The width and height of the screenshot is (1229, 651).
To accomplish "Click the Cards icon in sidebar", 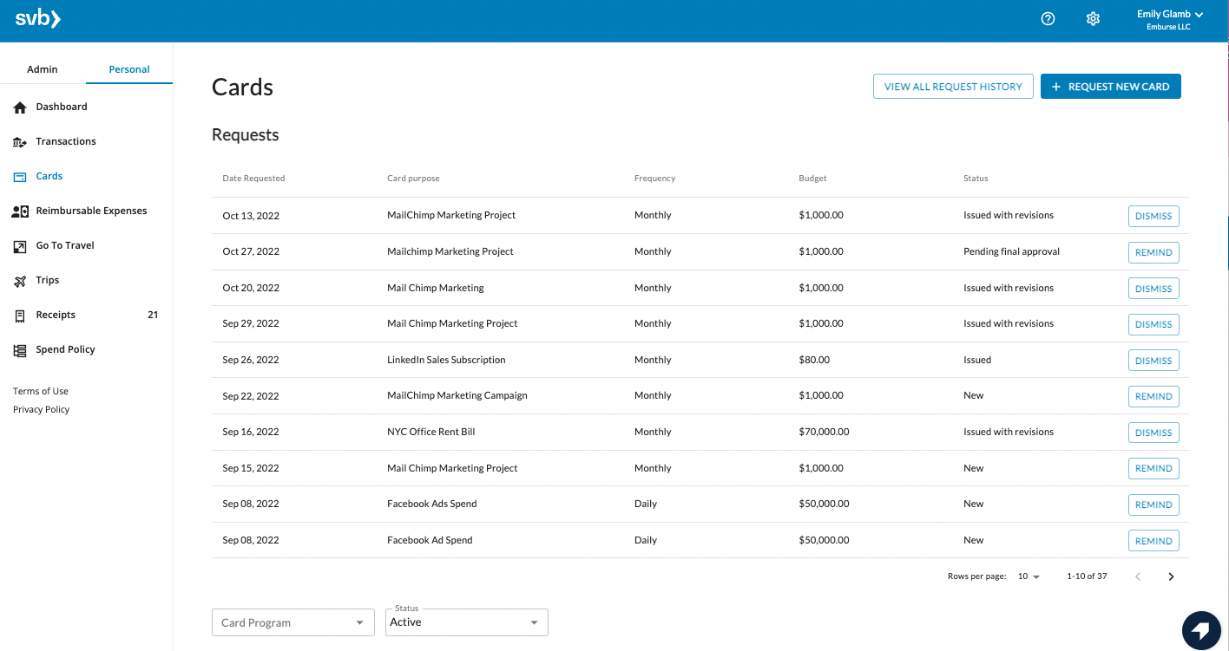I will coord(20,177).
